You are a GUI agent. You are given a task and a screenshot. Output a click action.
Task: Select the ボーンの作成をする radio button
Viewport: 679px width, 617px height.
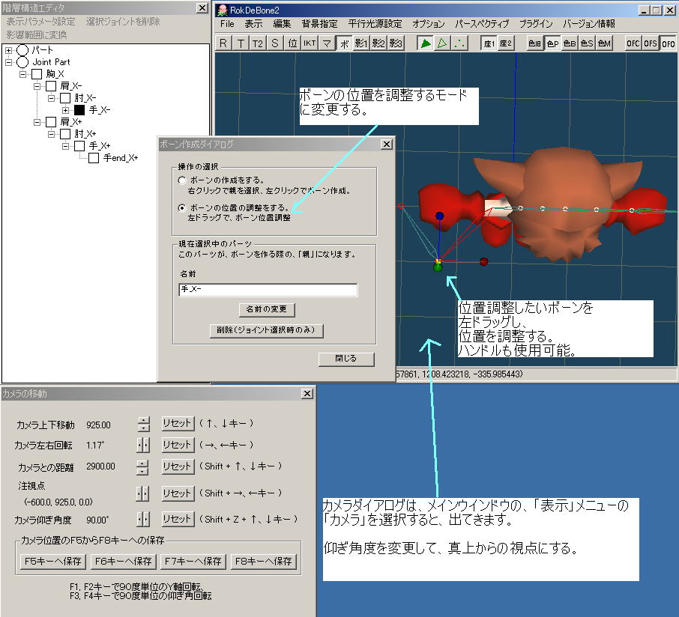click(181, 181)
